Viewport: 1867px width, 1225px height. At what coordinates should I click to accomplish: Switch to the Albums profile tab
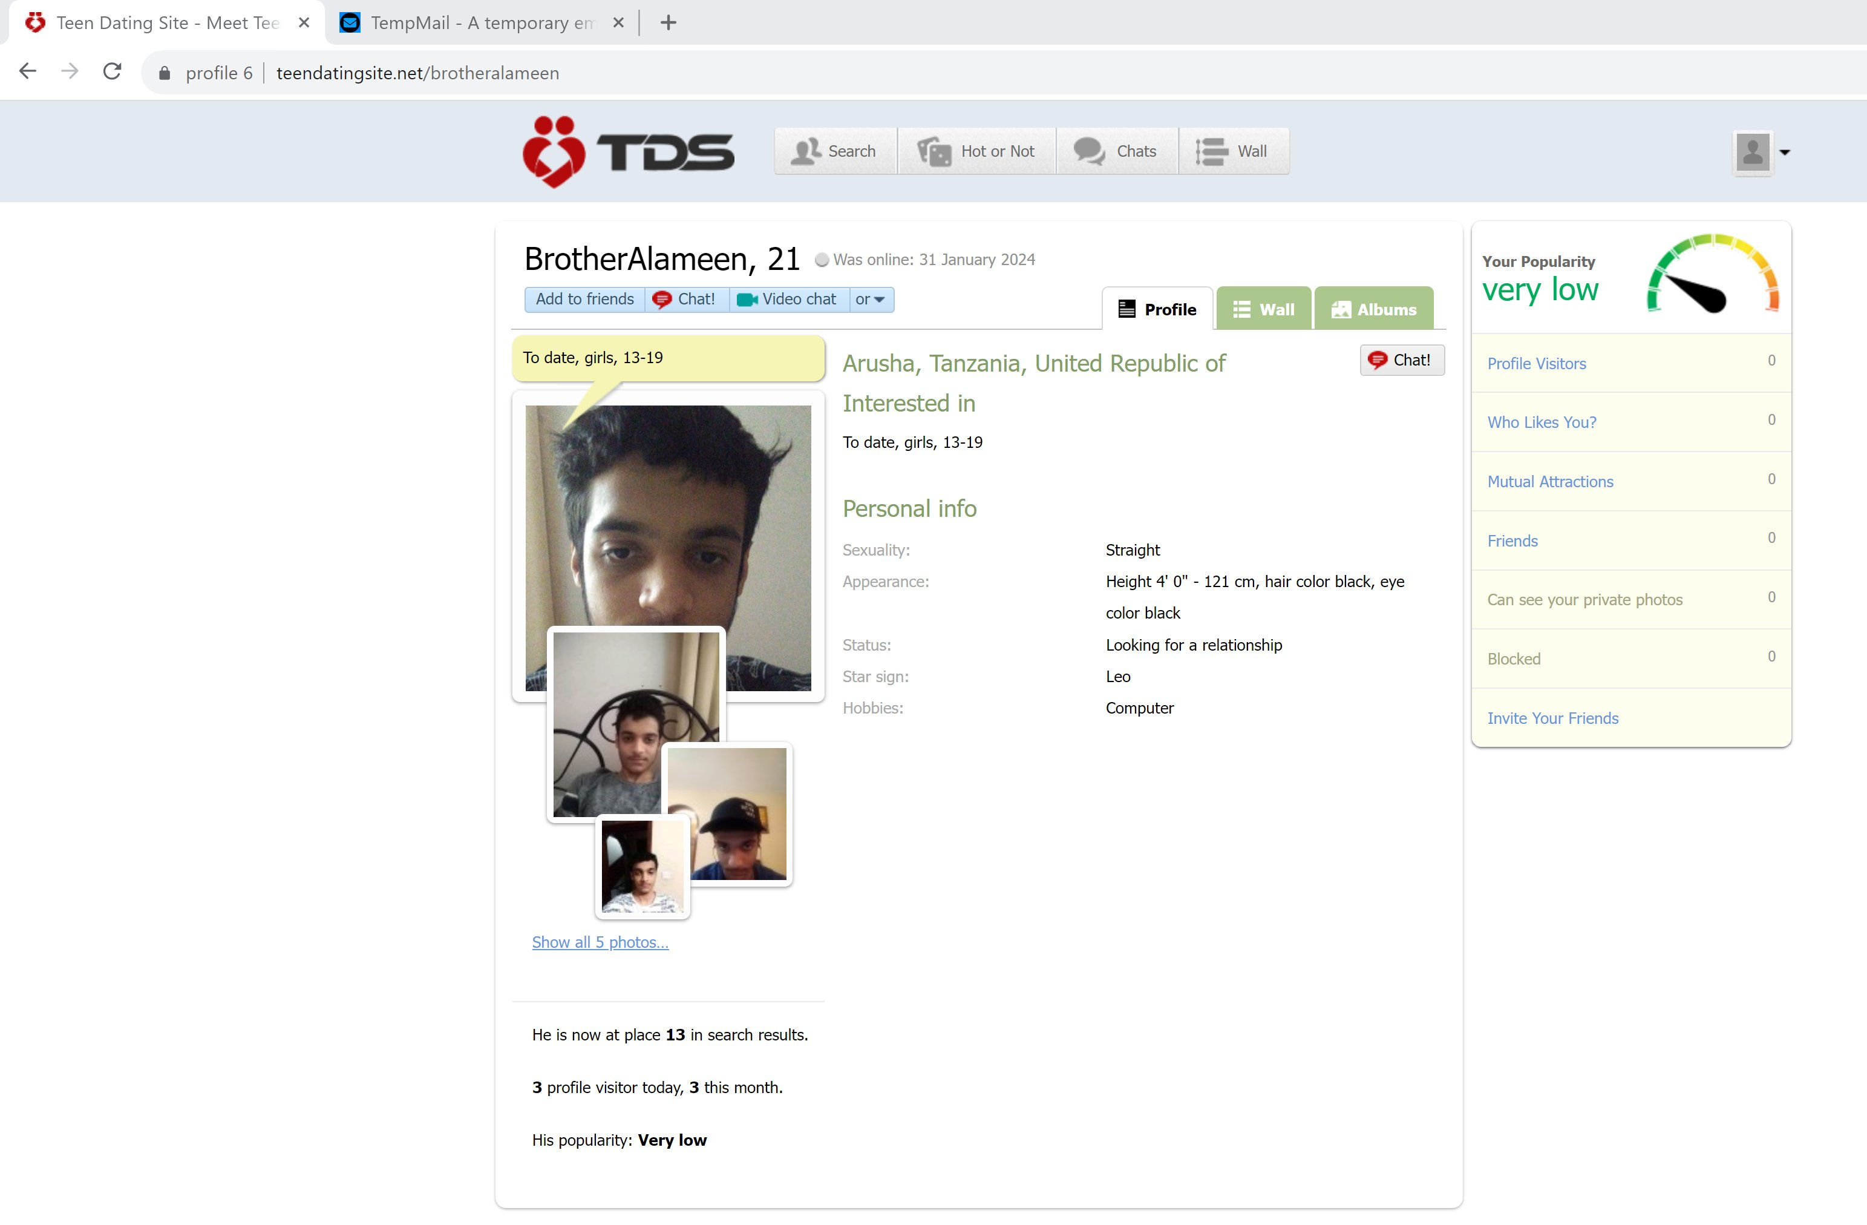point(1373,309)
